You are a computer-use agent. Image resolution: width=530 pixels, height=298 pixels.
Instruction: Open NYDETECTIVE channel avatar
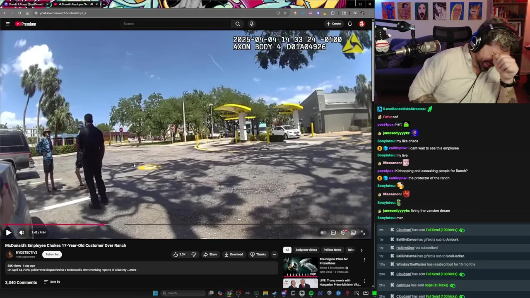pyautogui.click(x=9, y=255)
